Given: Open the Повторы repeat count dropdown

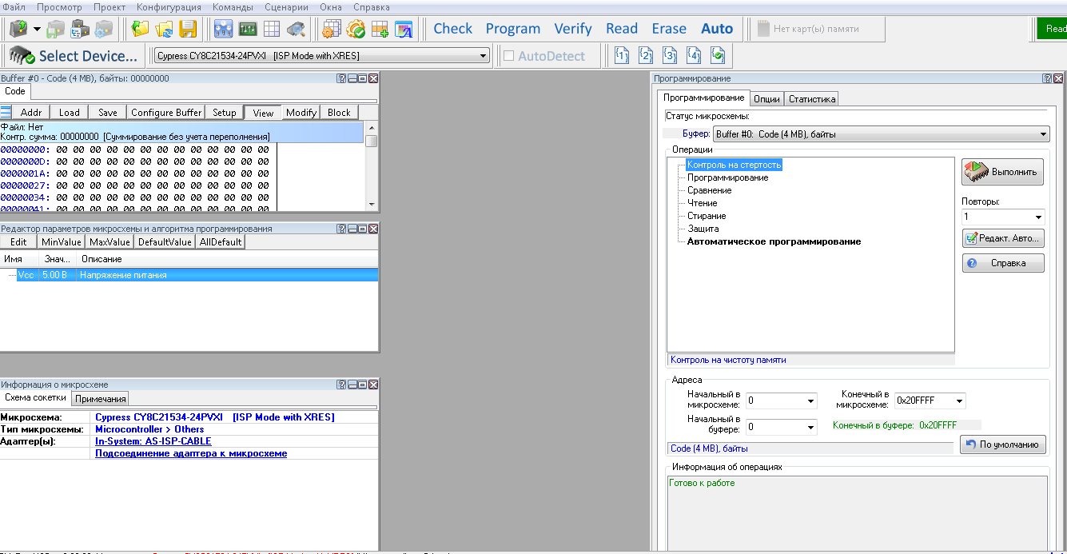Looking at the screenshot, I should 1037,217.
